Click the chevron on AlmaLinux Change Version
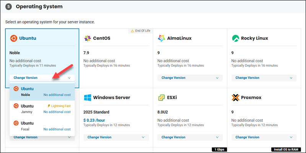 click(217, 78)
